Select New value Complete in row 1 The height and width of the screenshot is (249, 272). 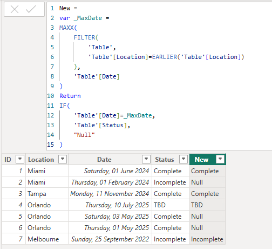(x=207, y=171)
